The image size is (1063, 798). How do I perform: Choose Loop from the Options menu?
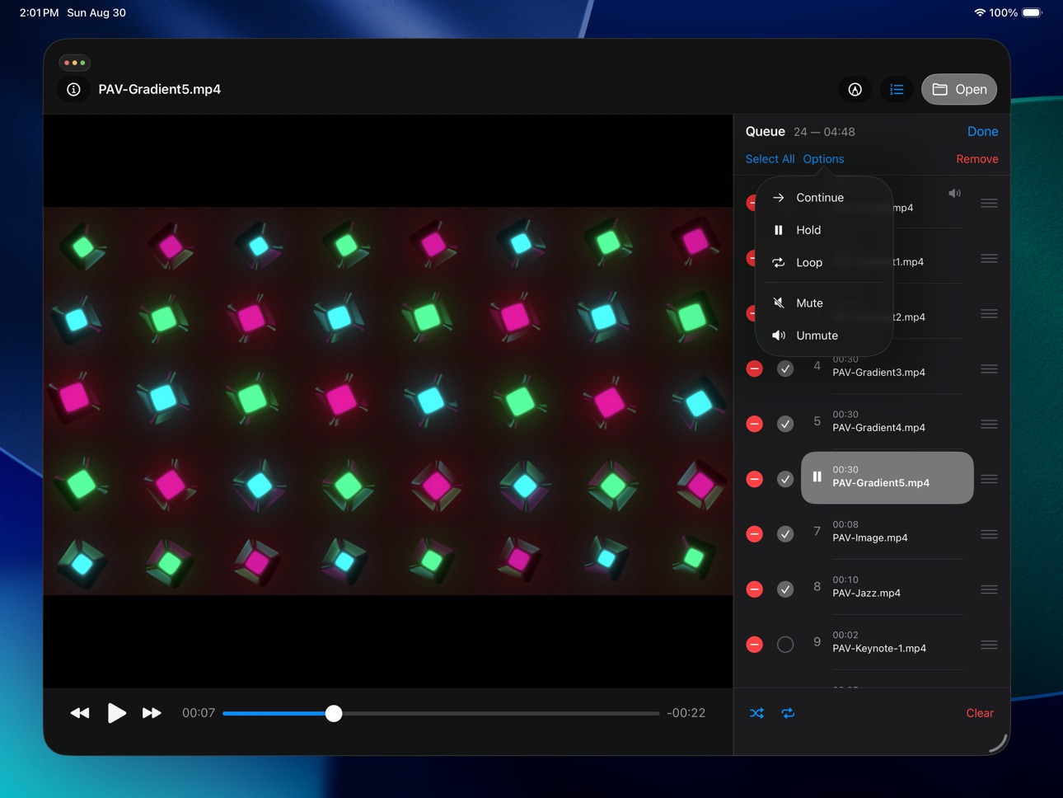(x=823, y=262)
